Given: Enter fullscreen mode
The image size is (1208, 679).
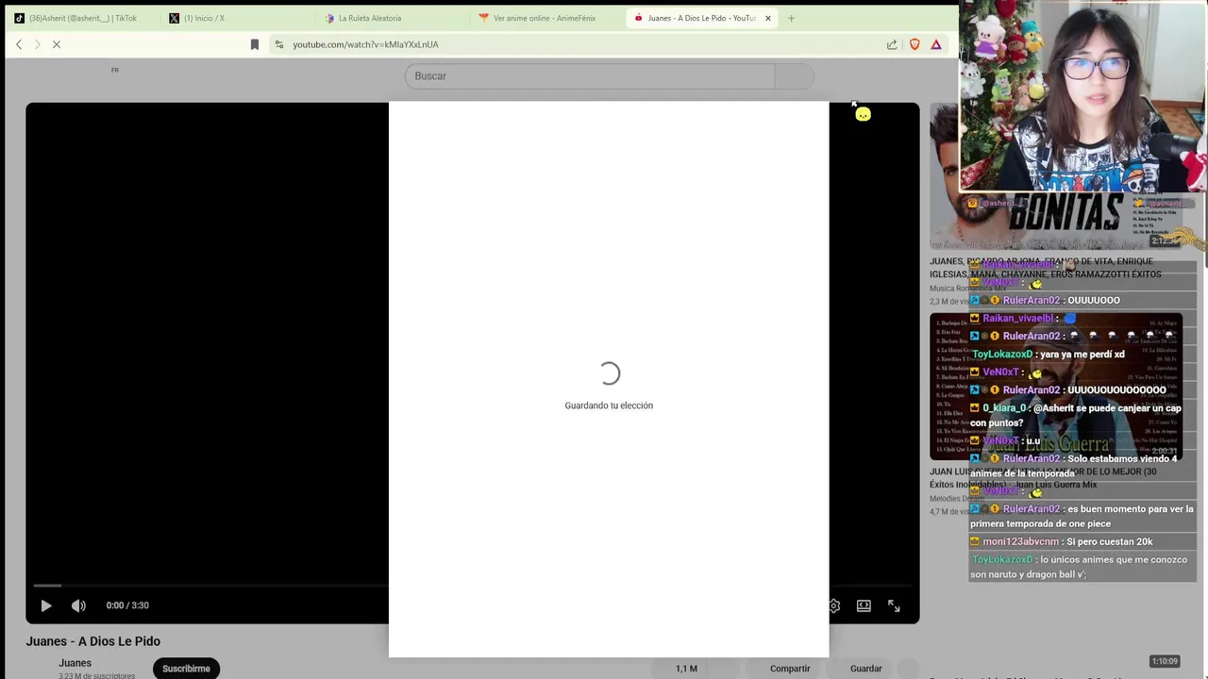Looking at the screenshot, I should pos(894,605).
